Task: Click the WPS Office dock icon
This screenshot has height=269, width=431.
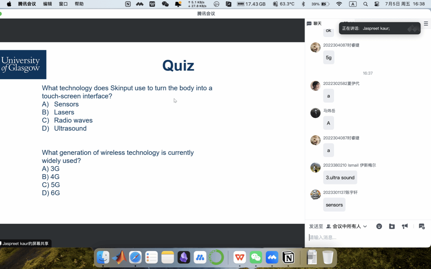Action: pos(240,258)
